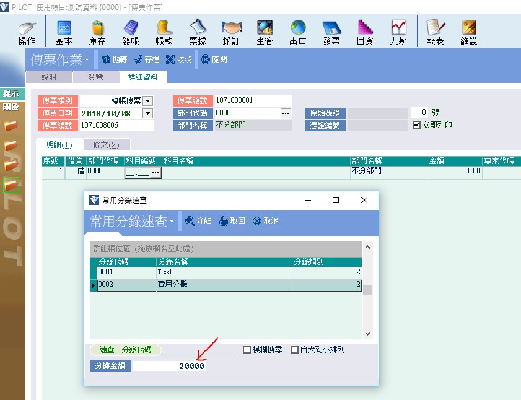The image size is (521, 400).
Task: Open the 固資 fixed assets module
Action: (365, 33)
